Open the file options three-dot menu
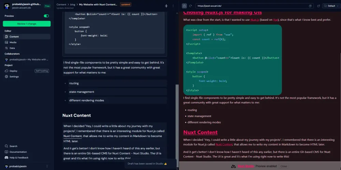Screen dimensions: 341x170 tap(173, 6)
